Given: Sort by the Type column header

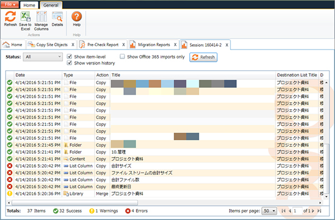Looking at the screenshot, I should point(79,75).
